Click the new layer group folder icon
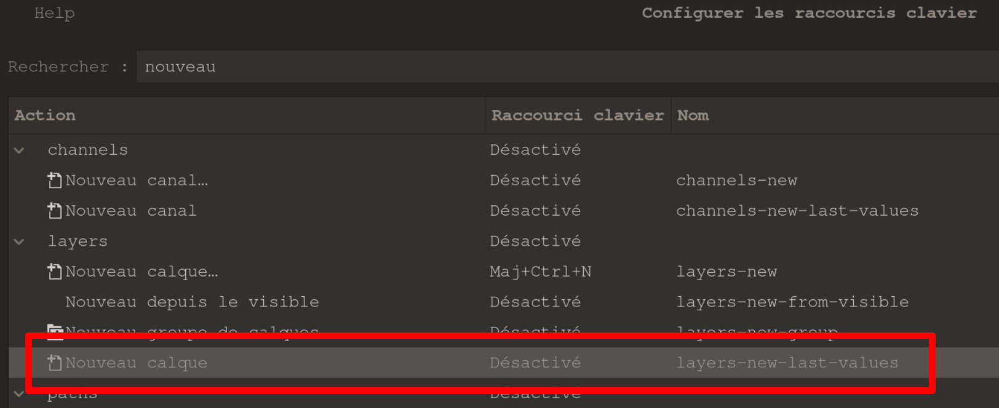Viewport: 999px width, 408px height. [x=55, y=331]
